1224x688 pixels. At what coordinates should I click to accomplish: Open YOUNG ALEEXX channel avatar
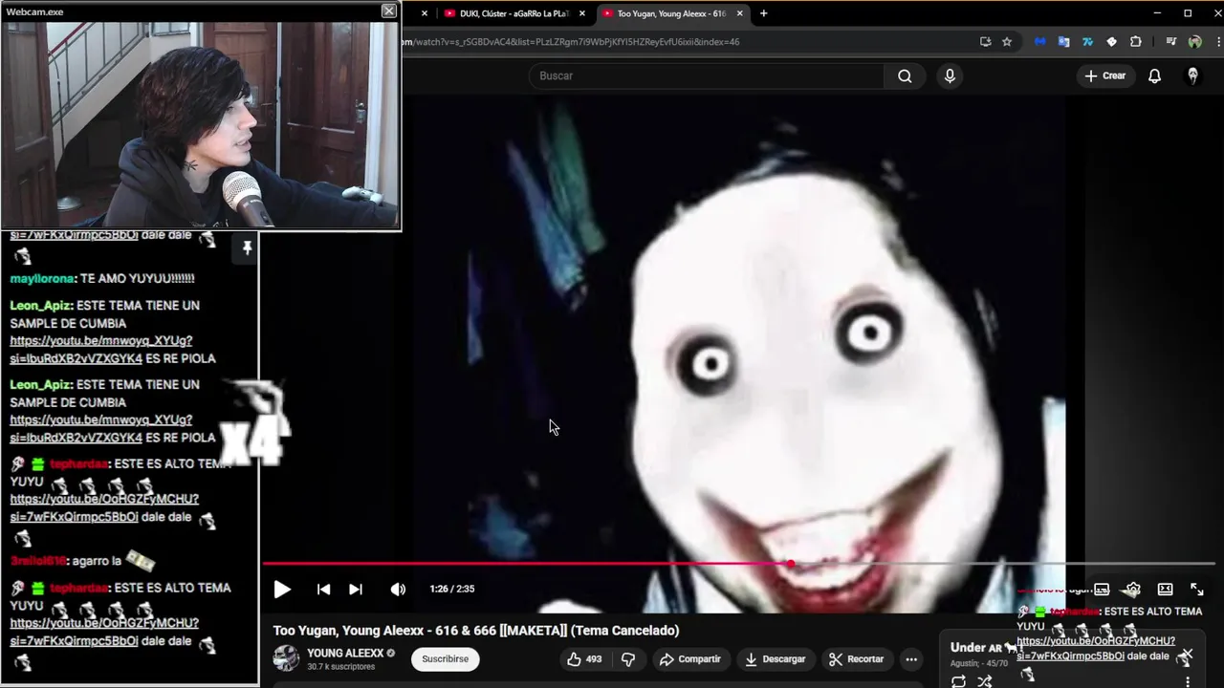point(286,658)
